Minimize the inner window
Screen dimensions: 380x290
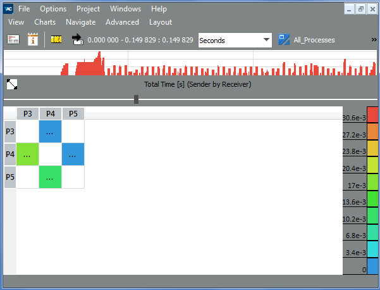(349, 9)
